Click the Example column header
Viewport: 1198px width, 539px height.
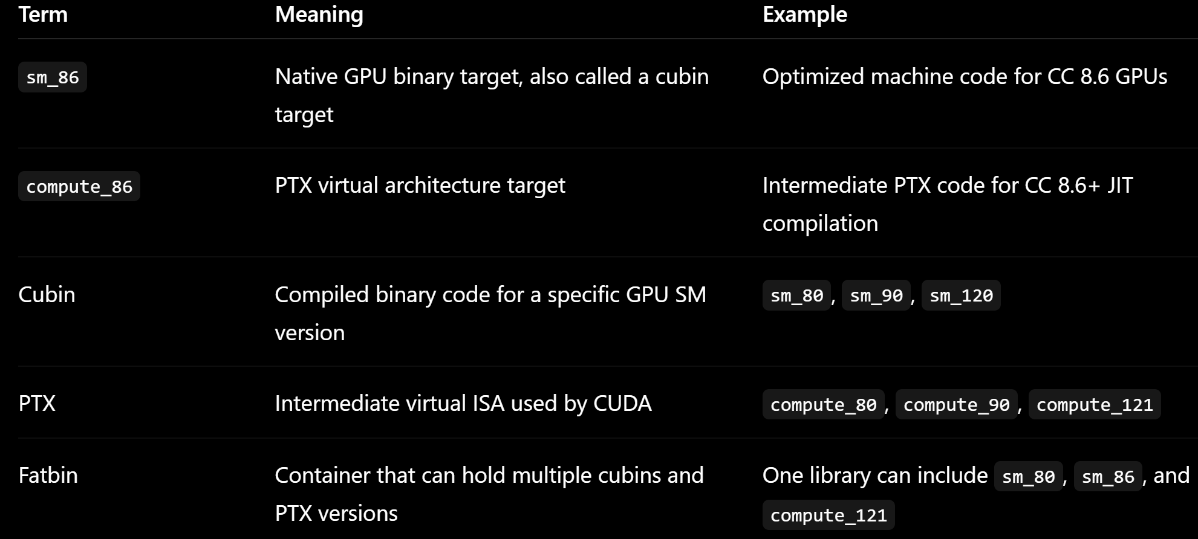click(804, 14)
